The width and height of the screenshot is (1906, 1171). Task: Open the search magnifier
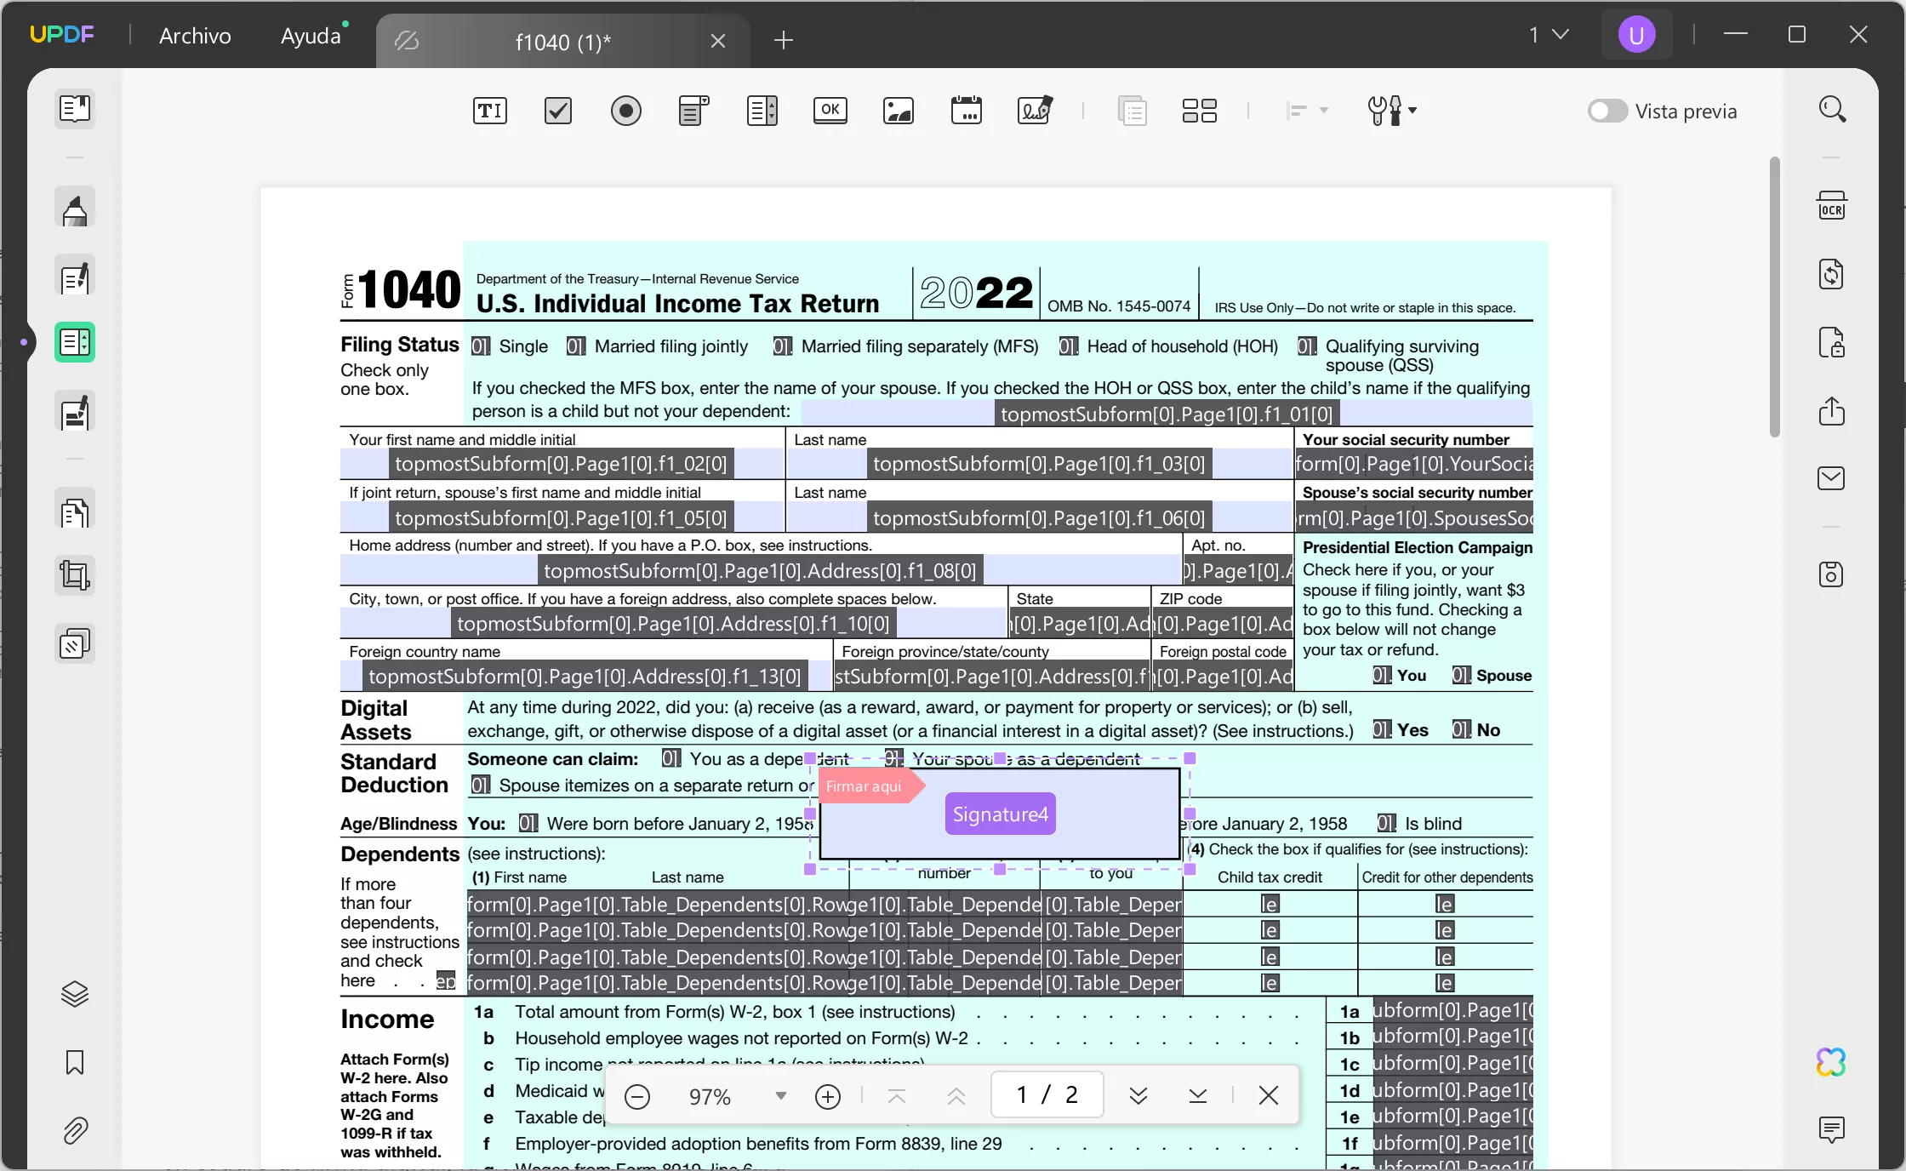(1832, 110)
